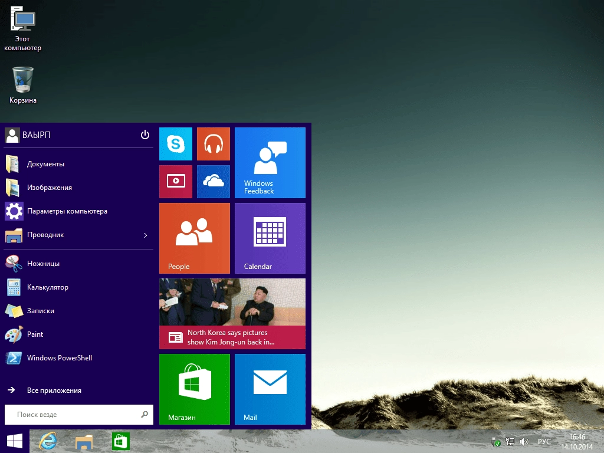Launch Paint
604x453 pixels.
pos(78,334)
